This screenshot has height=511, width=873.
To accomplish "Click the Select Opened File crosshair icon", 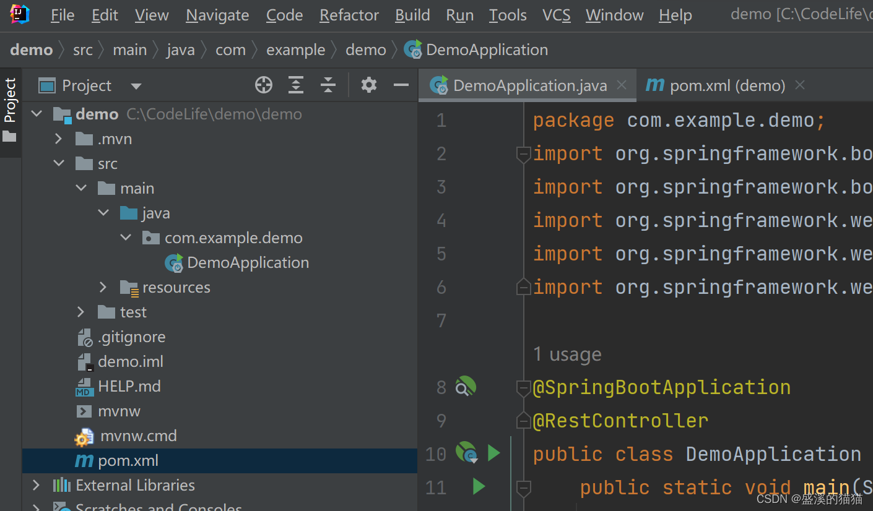I will tap(263, 85).
